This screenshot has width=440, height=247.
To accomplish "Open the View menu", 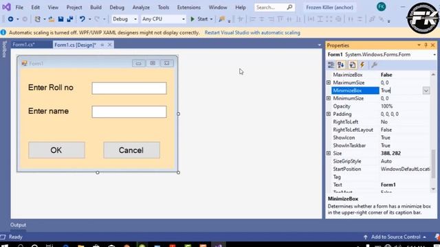I will [x=53, y=8].
